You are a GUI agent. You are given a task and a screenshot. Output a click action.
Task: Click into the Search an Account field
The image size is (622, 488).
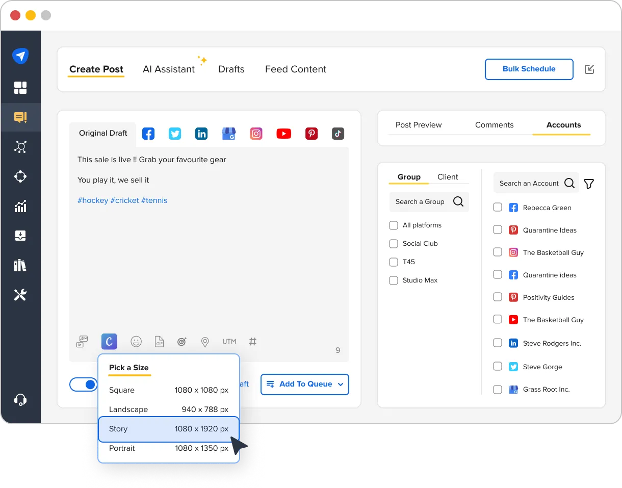529,184
